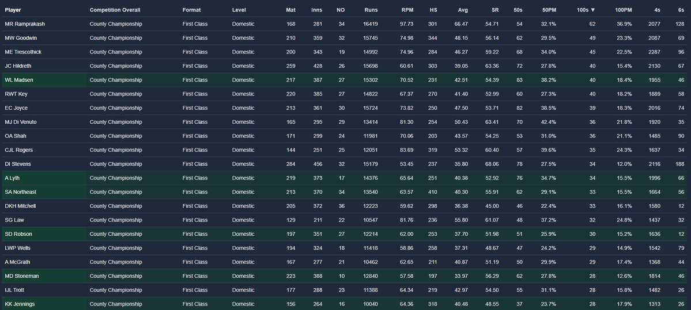This screenshot has height=310, width=691.
Task: Sort table by the Player column header
Action: pyautogui.click(x=13, y=10)
